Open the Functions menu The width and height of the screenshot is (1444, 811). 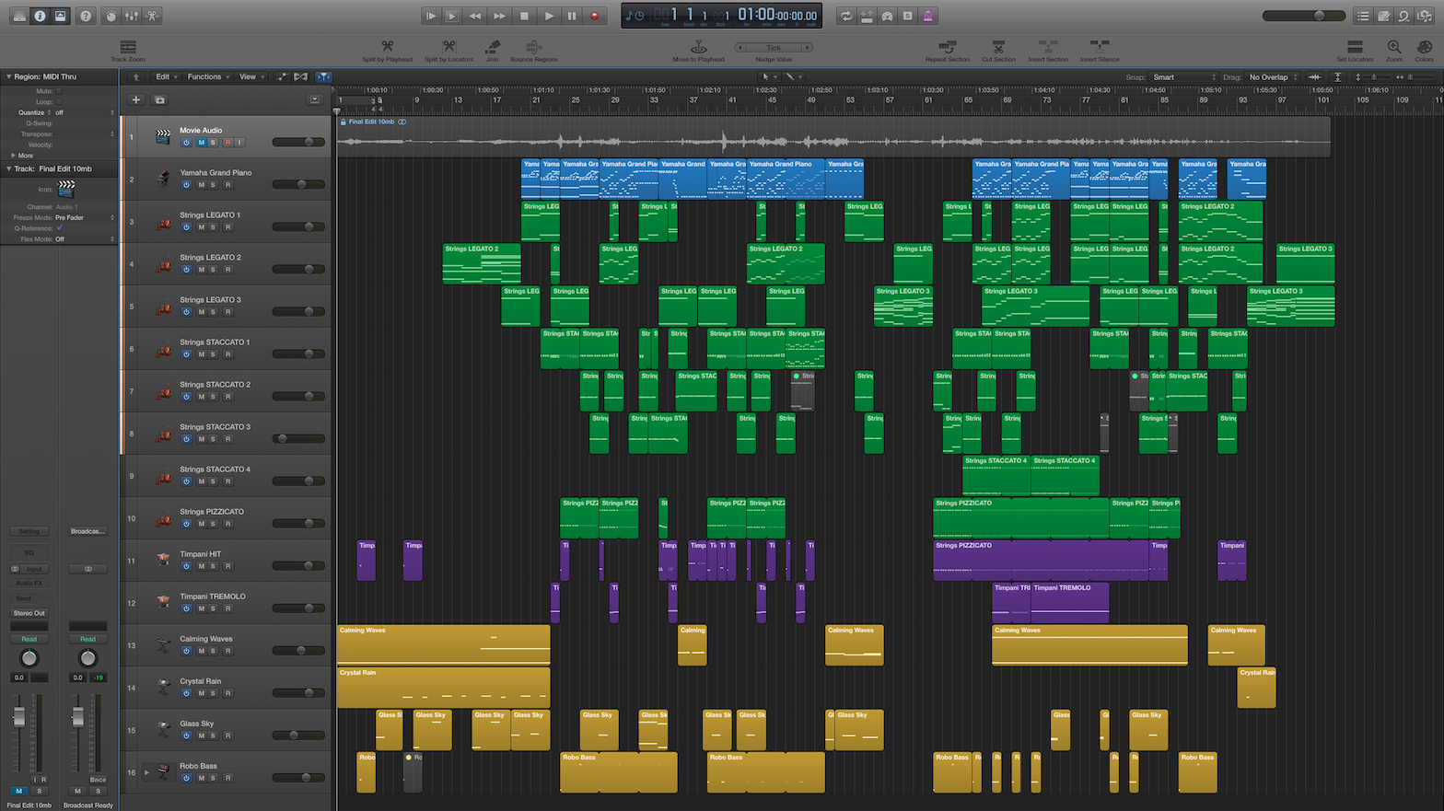[207, 76]
